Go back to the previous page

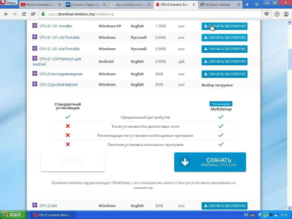[6, 14]
